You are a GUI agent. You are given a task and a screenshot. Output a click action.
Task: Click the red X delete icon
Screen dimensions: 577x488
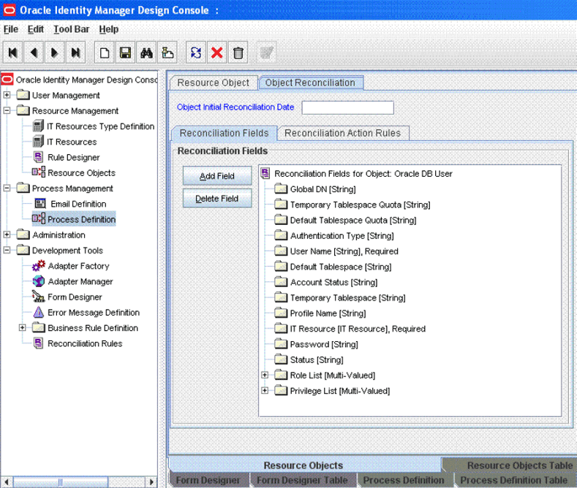click(x=217, y=53)
